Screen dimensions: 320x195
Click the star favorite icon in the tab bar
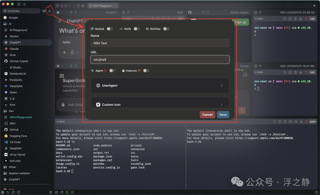pyautogui.click(x=62, y=6)
